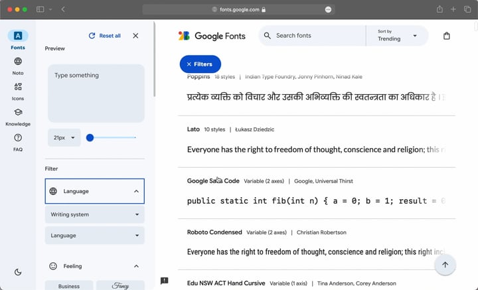Collapse the Language filter section
This screenshot has height=290, width=478.
click(136, 191)
